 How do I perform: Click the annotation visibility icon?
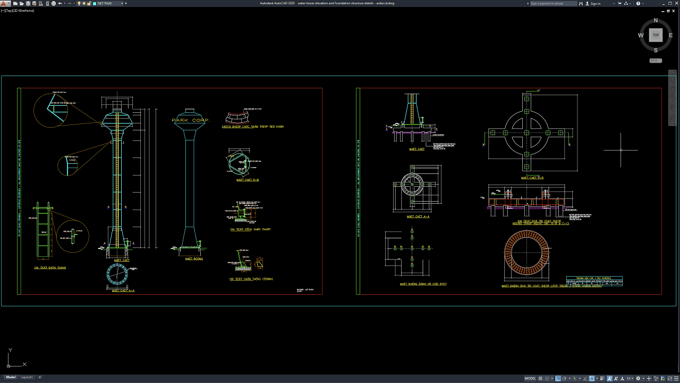coord(610,379)
